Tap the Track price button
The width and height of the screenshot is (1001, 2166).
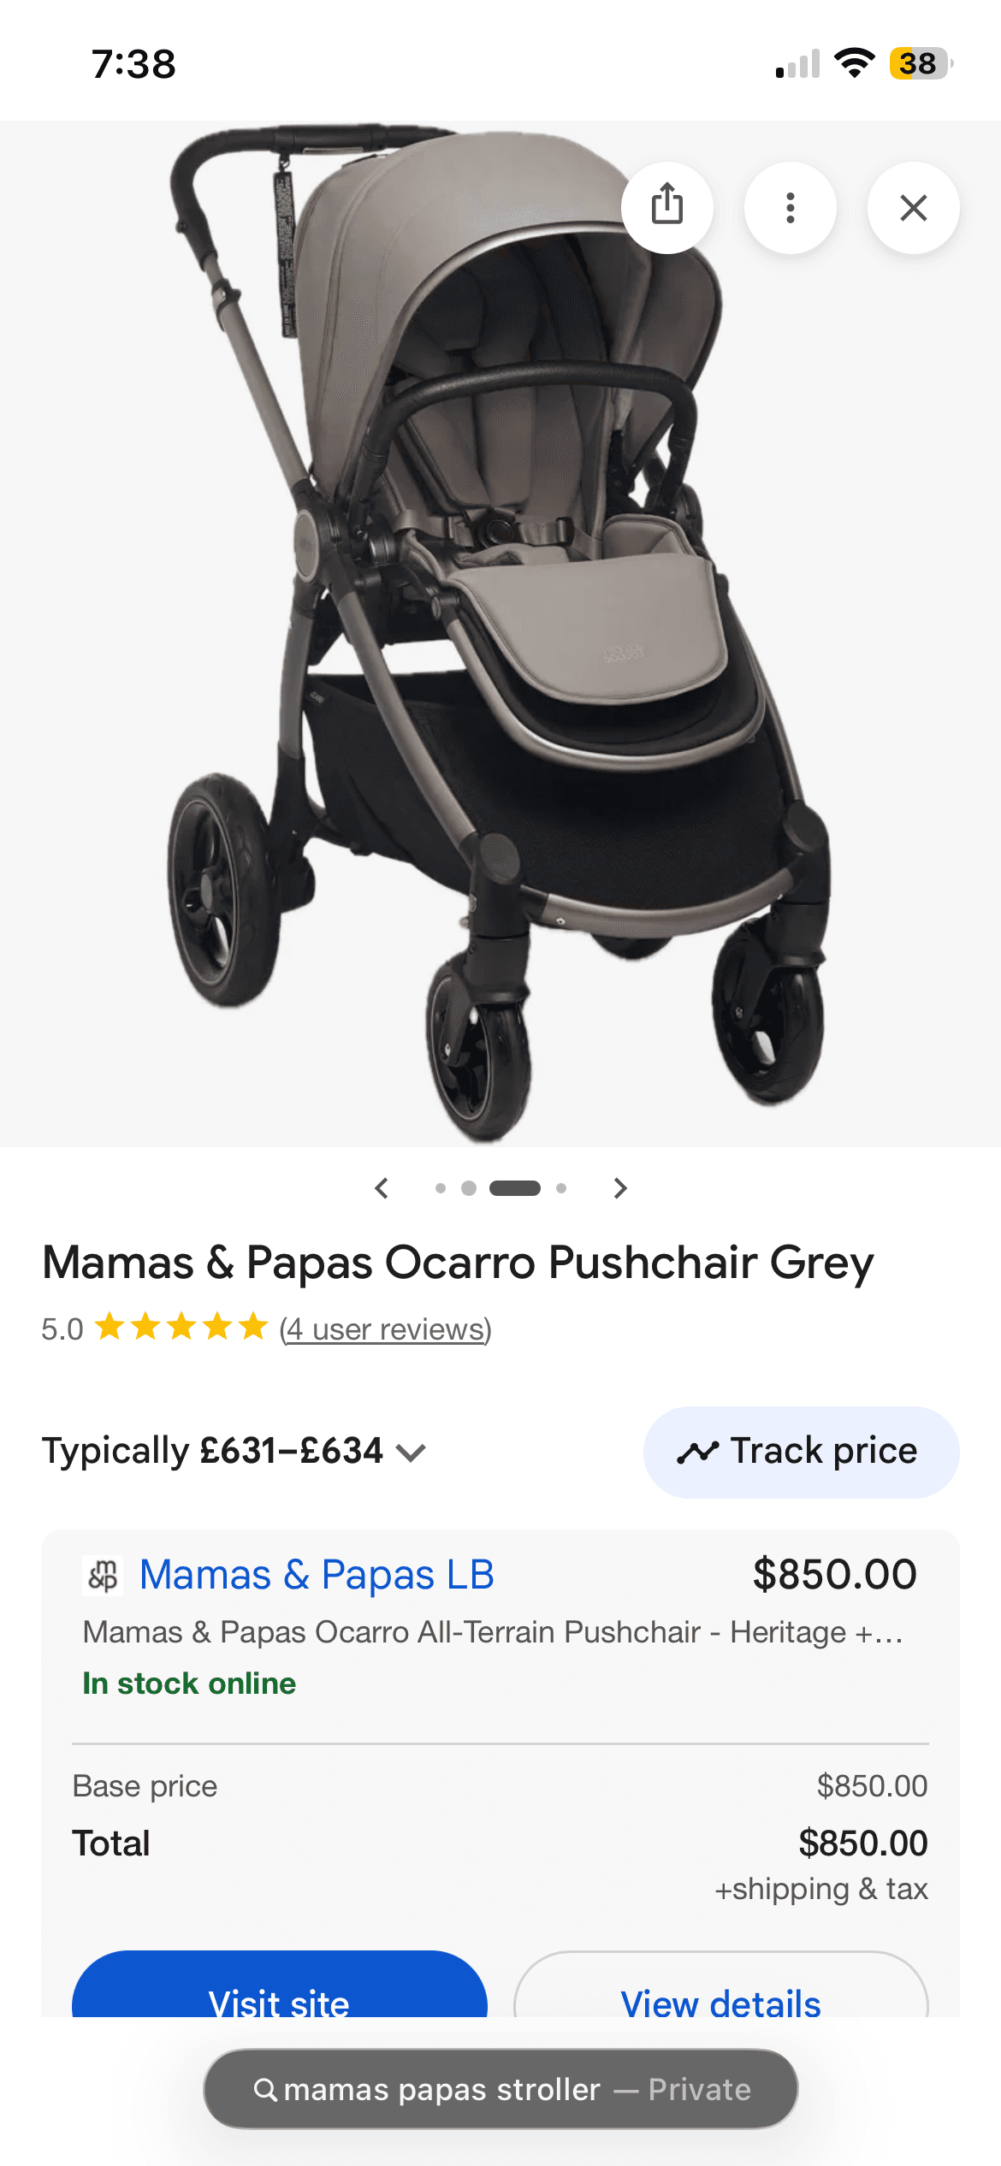801,1452
